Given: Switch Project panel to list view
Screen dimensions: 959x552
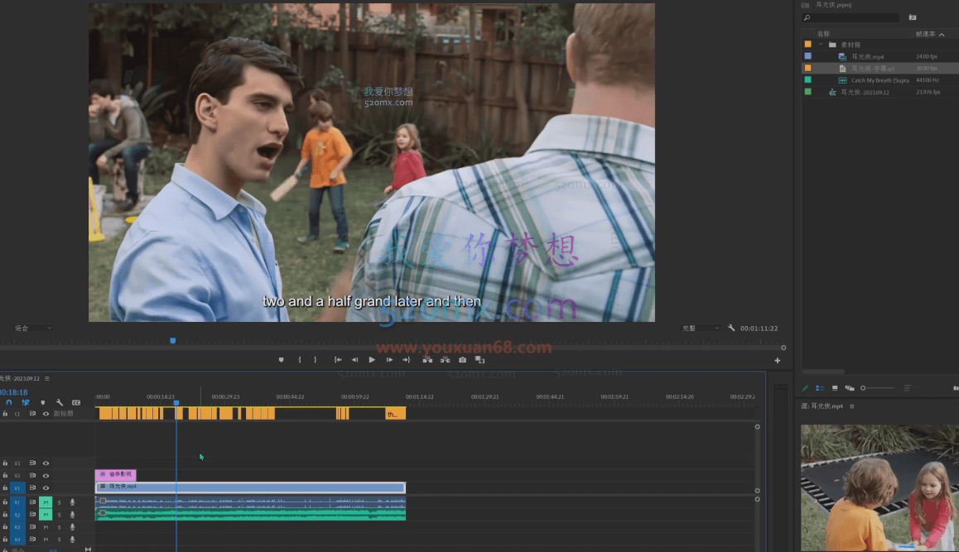Looking at the screenshot, I should [820, 388].
